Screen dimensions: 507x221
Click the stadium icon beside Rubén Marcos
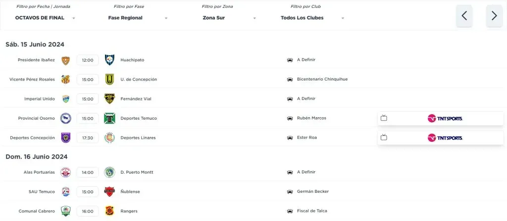coord(290,118)
